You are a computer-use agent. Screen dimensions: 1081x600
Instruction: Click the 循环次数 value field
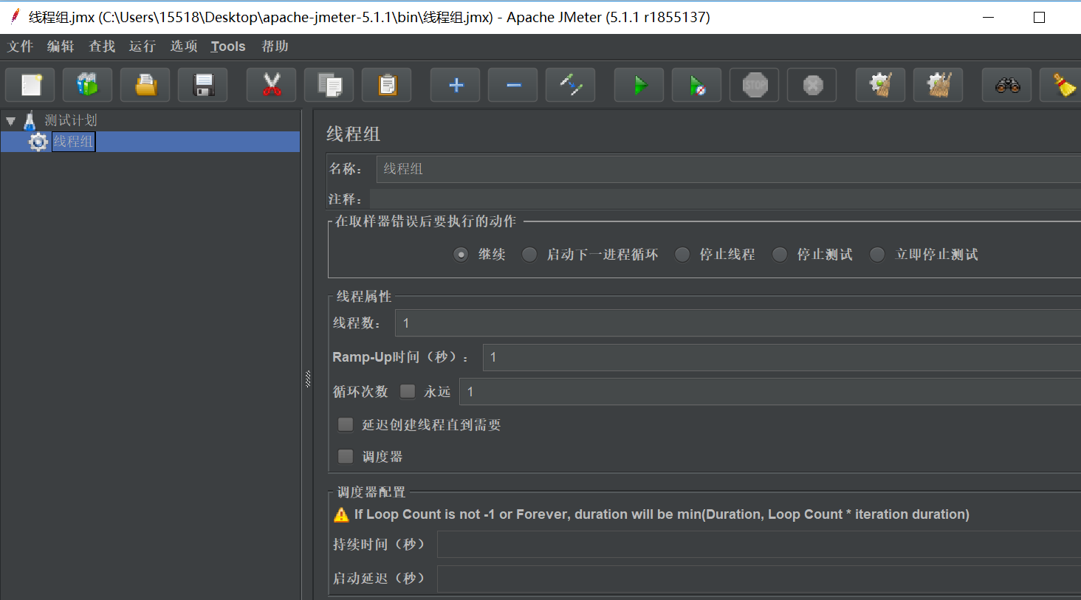769,392
